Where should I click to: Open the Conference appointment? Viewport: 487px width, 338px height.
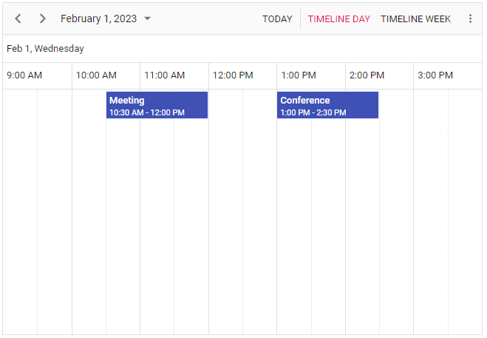327,105
